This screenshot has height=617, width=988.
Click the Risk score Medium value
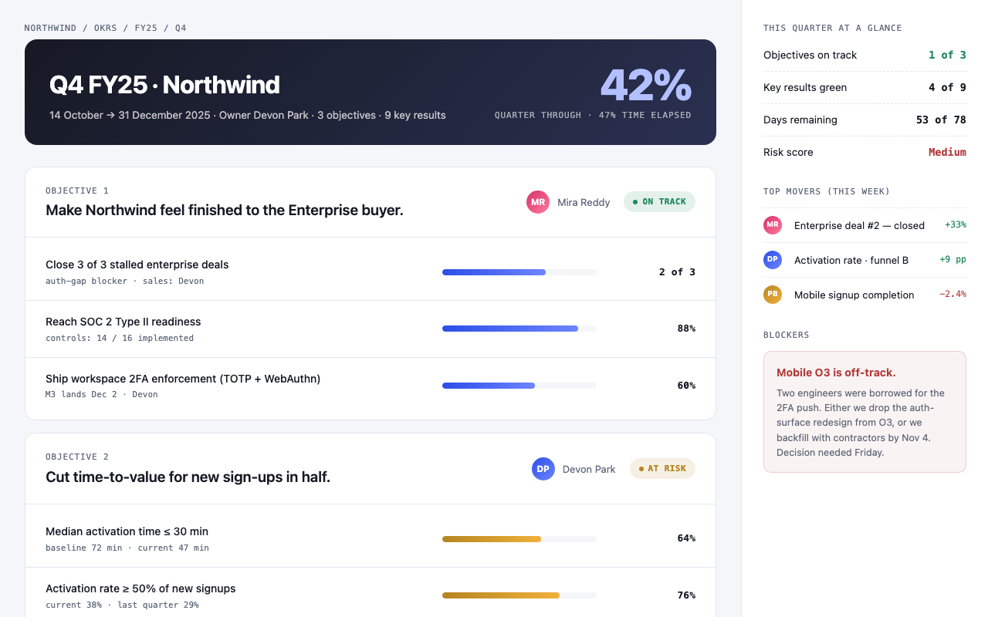tap(947, 152)
